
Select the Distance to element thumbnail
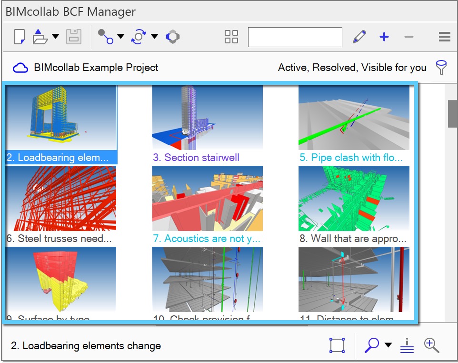pyautogui.click(x=354, y=280)
